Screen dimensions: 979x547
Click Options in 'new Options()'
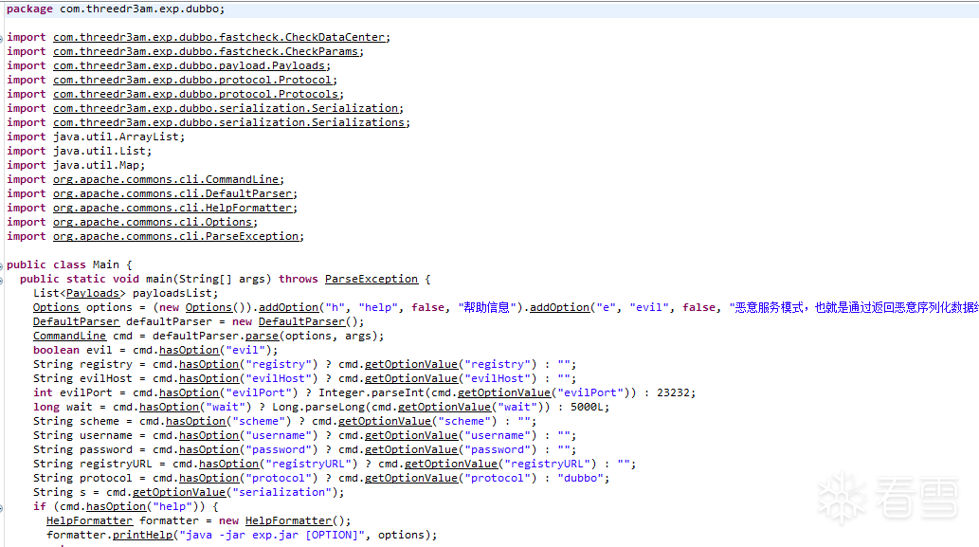(208, 308)
